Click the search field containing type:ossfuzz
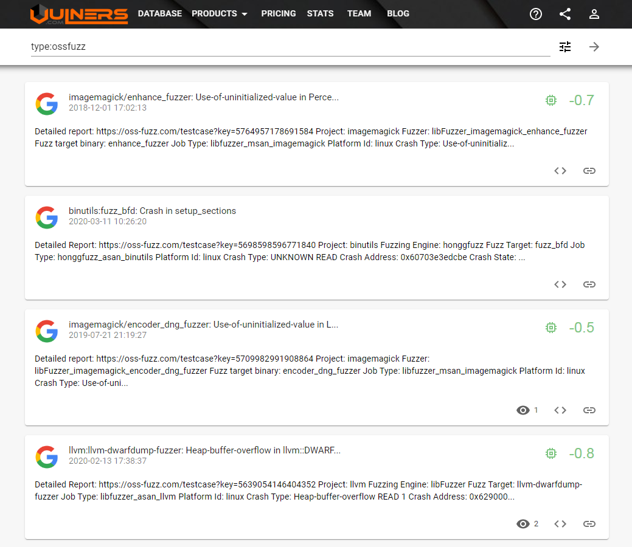Viewport: 632px width, 547px height. pos(290,46)
